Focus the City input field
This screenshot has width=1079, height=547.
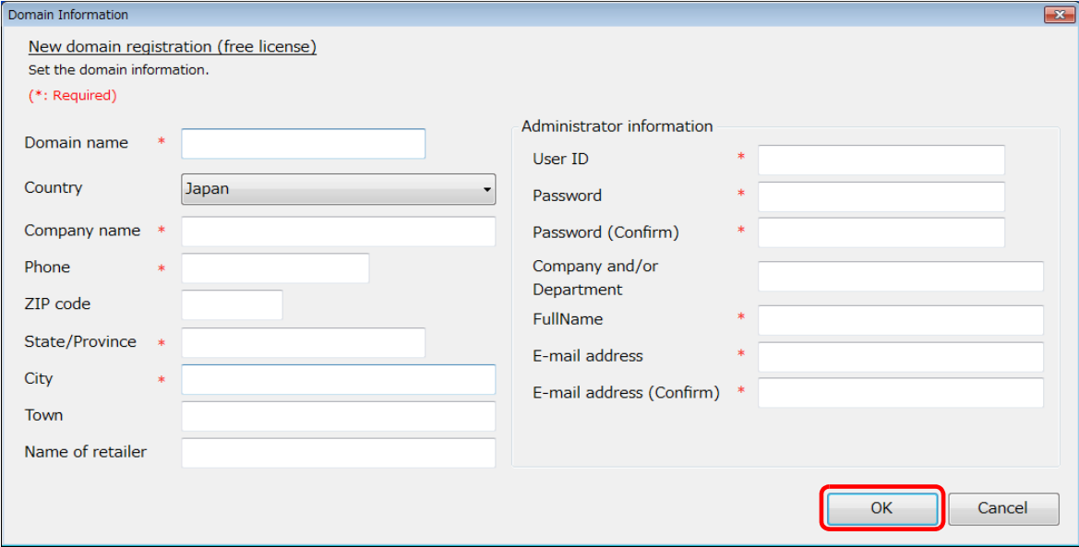[338, 379]
